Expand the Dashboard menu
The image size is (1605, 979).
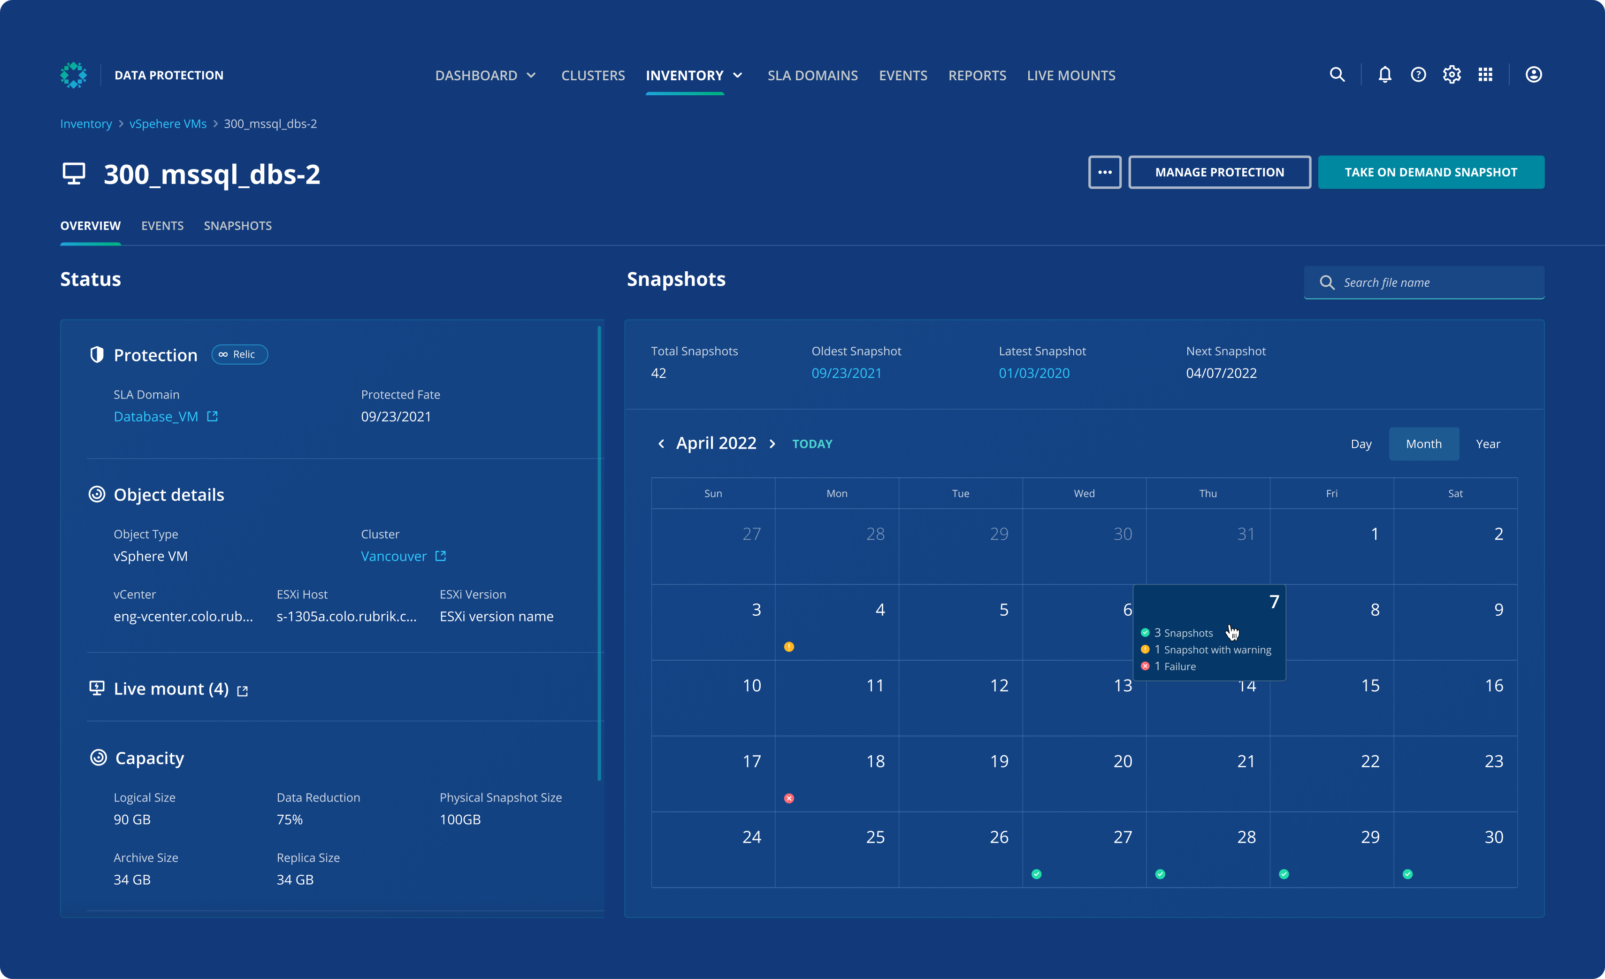pyautogui.click(x=485, y=75)
